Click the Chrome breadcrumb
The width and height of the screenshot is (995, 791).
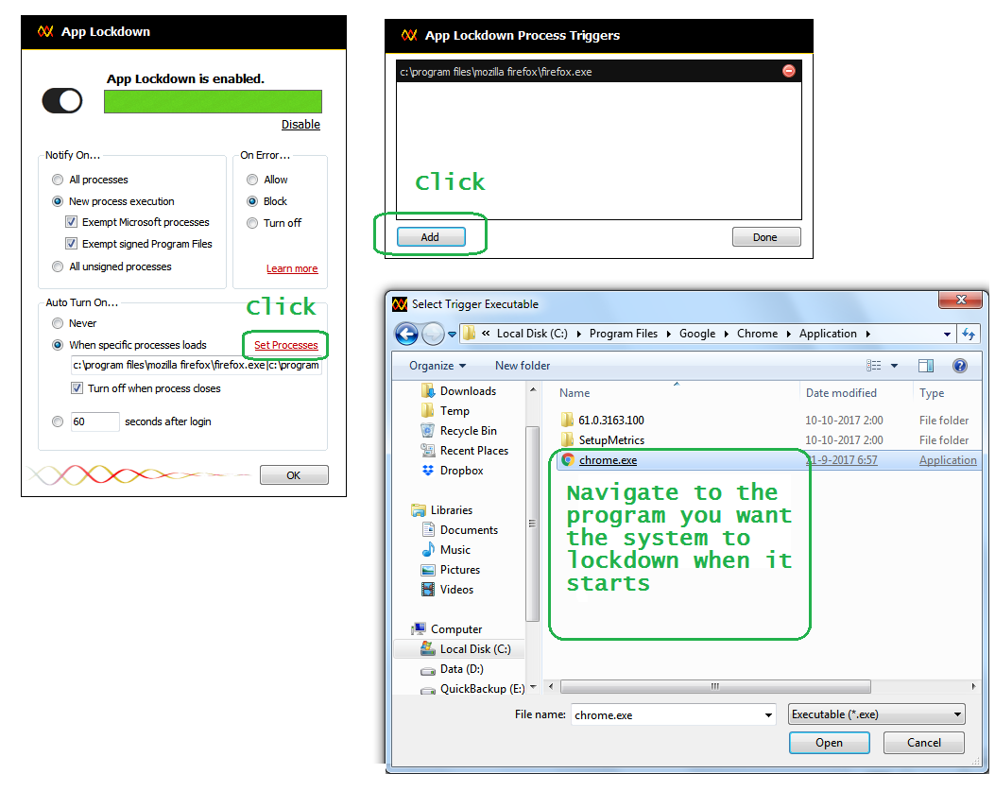coord(757,334)
